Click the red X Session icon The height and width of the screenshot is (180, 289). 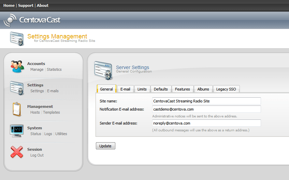[x=17, y=152]
